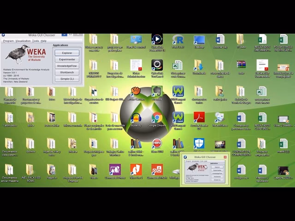Select the baseball glove catcher shortcut icon
Image resolution: width=295 pixels, height=221 pixels.
(x=136, y=93)
